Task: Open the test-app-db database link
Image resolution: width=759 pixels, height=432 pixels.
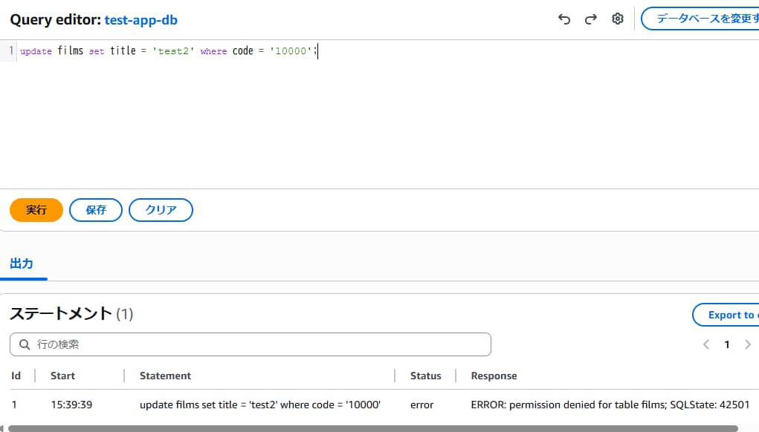Action: point(141,20)
